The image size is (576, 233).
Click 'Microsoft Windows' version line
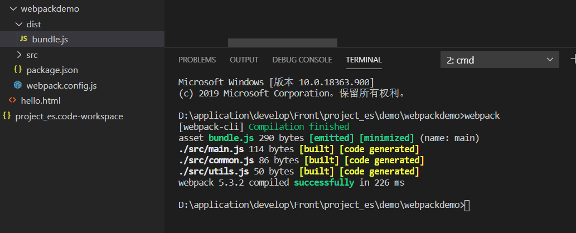tap(276, 81)
